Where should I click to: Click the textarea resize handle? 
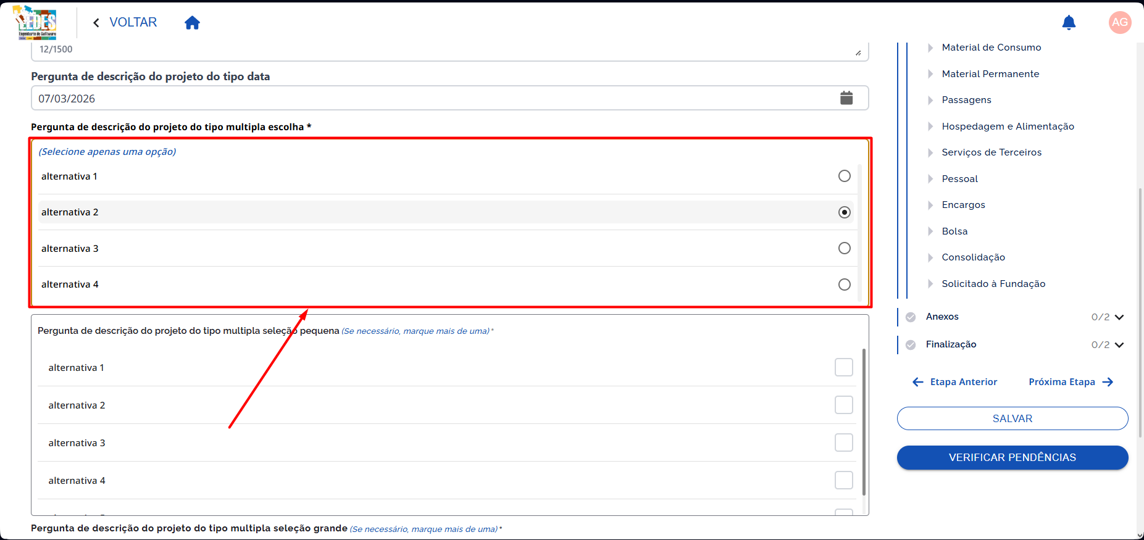(858, 53)
